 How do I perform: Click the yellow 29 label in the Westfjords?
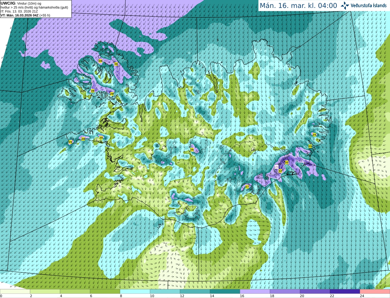click(112, 94)
